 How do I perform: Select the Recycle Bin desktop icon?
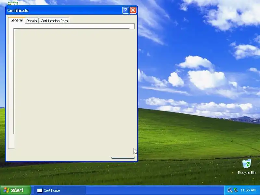(x=247, y=167)
